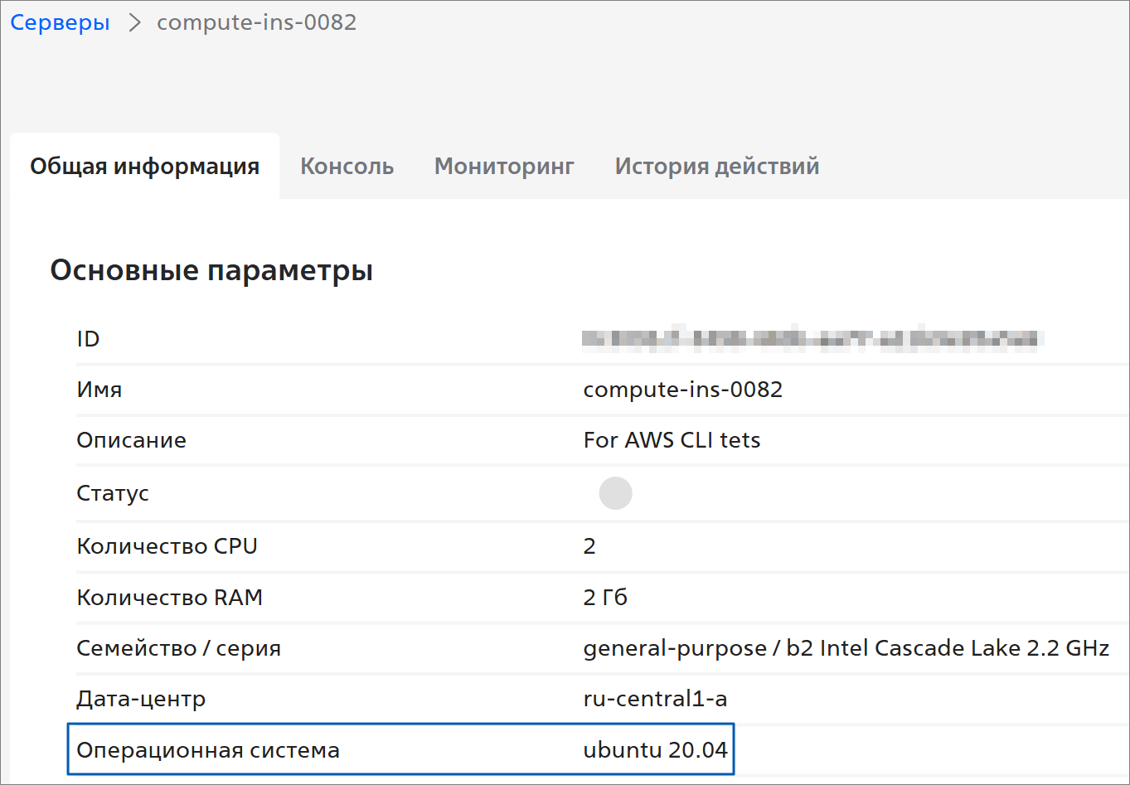
Task: Click the description text For AWS CLI tets
Action: (x=672, y=440)
